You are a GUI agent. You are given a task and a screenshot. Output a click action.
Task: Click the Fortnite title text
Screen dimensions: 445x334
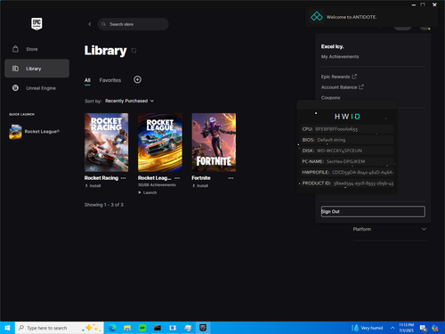pyautogui.click(x=201, y=178)
